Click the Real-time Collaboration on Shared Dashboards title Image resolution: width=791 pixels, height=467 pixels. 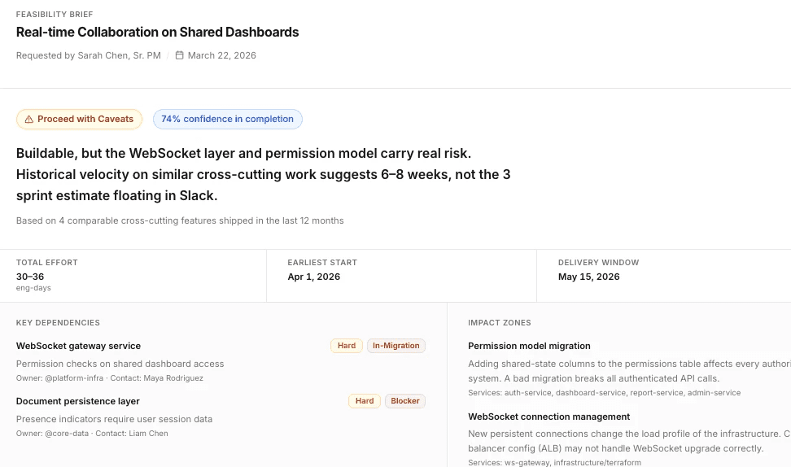pos(157,33)
